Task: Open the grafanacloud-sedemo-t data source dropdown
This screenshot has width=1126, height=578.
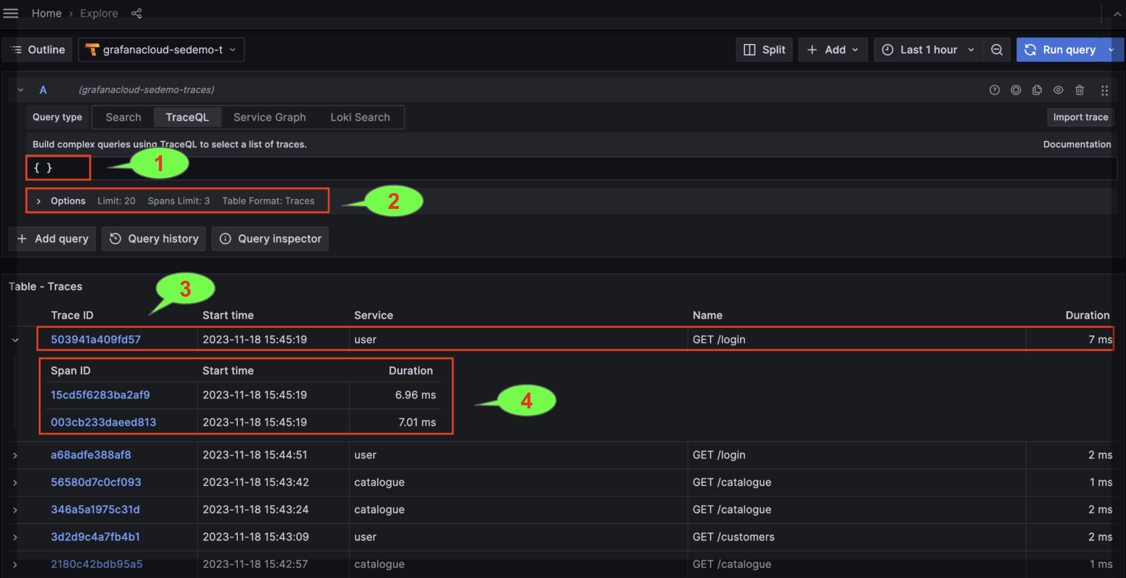Action: (x=161, y=49)
